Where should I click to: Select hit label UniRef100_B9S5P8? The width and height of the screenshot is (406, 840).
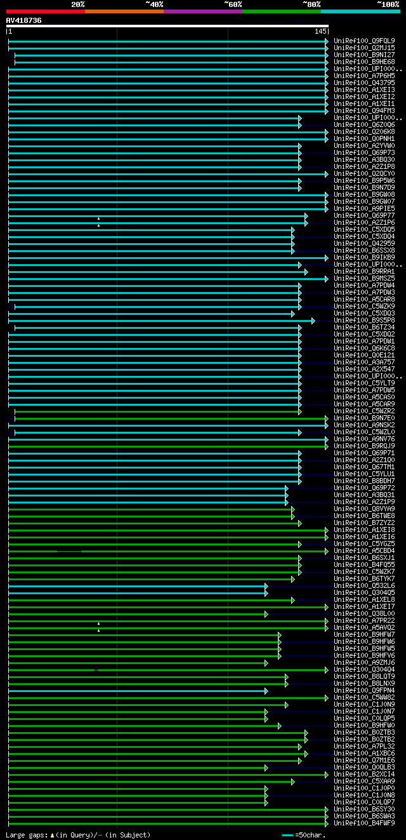(x=364, y=320)
